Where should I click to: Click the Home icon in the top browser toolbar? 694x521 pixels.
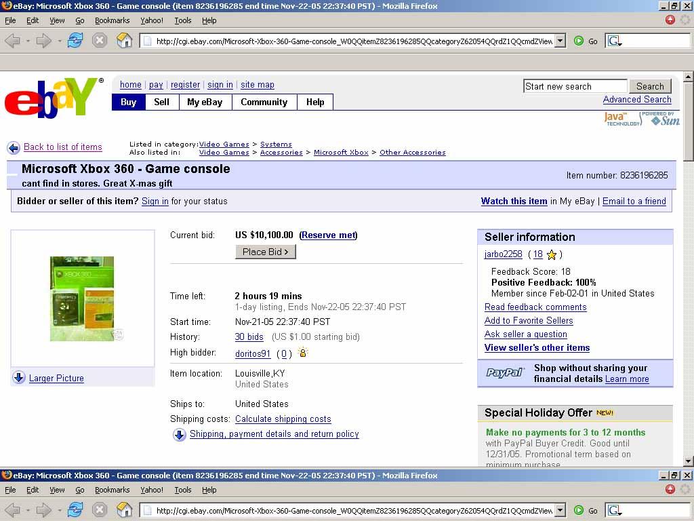(125, 41)
